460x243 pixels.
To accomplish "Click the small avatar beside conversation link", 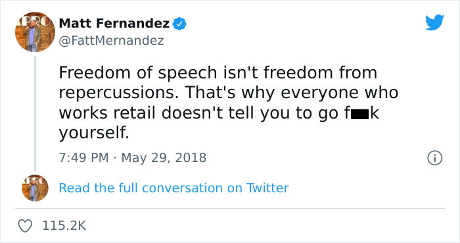I will point(35,188).
